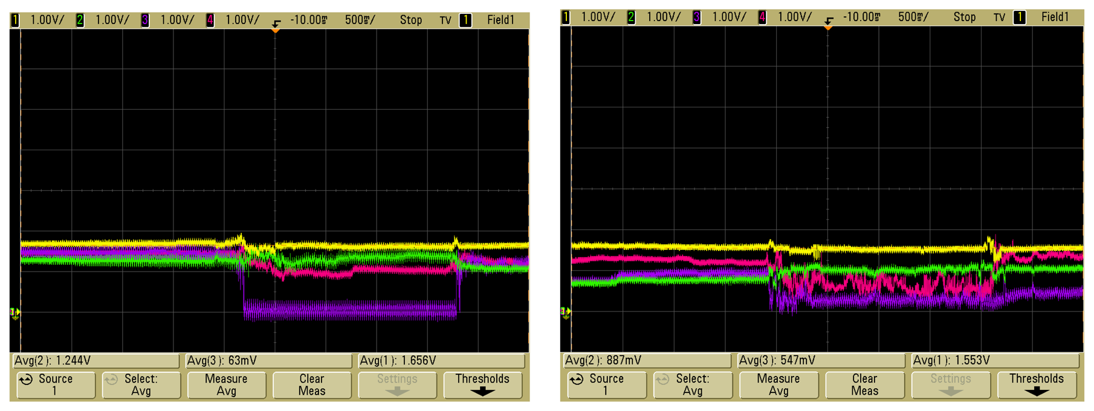Click 500 ms/ timebase value on left scope
The width and height of the screenshot is (1094, 411).
point(360,21)
